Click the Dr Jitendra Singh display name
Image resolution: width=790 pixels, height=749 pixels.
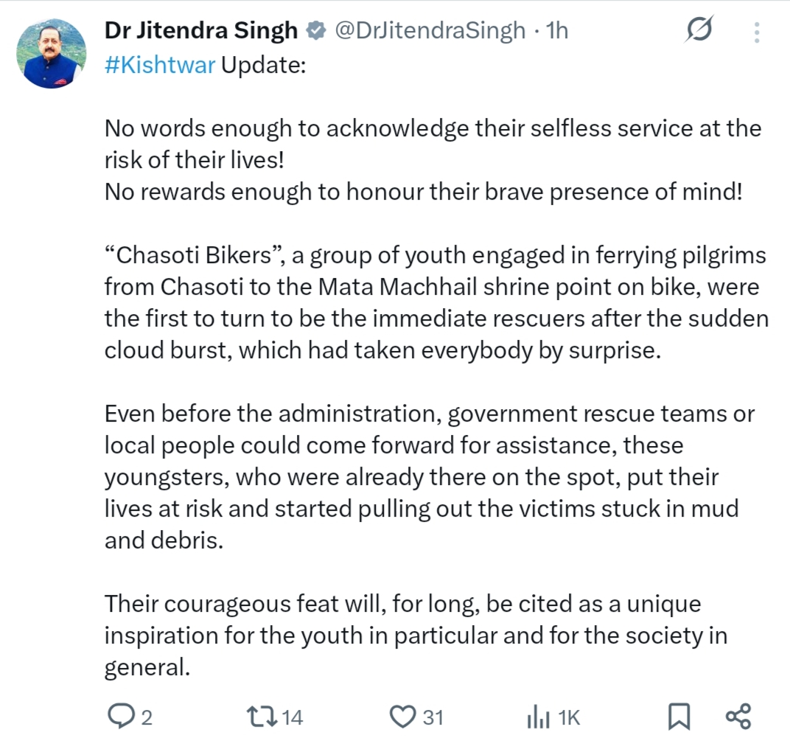201,30
